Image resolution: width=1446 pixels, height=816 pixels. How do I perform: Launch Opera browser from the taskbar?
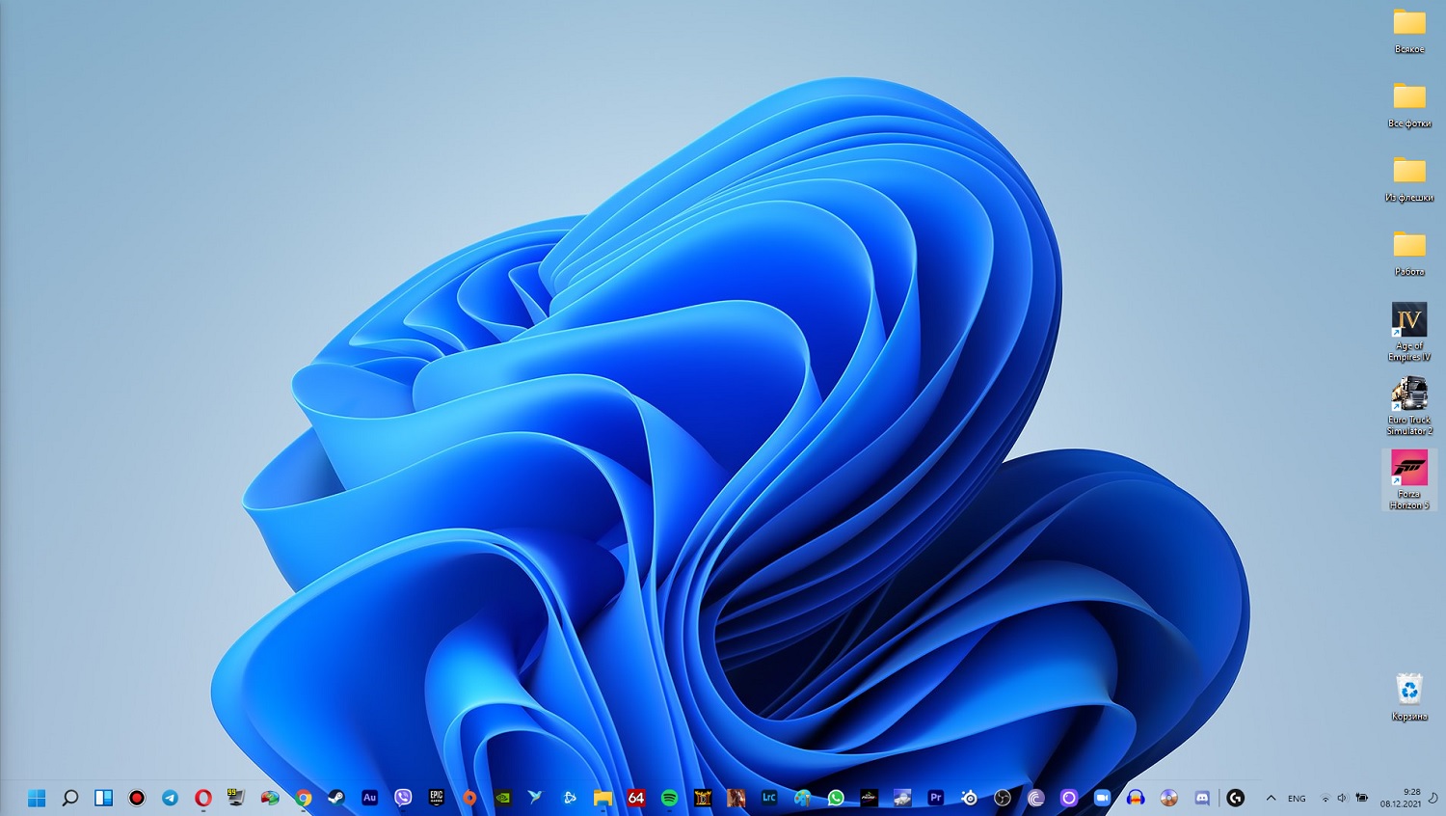click(202, 798)
